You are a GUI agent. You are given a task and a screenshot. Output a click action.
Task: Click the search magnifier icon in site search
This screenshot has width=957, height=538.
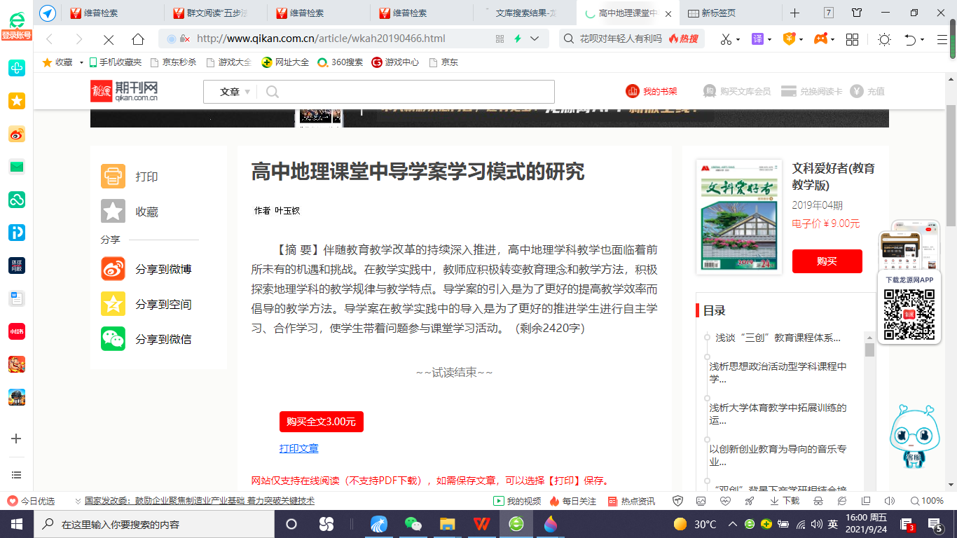tap(273, 92)
